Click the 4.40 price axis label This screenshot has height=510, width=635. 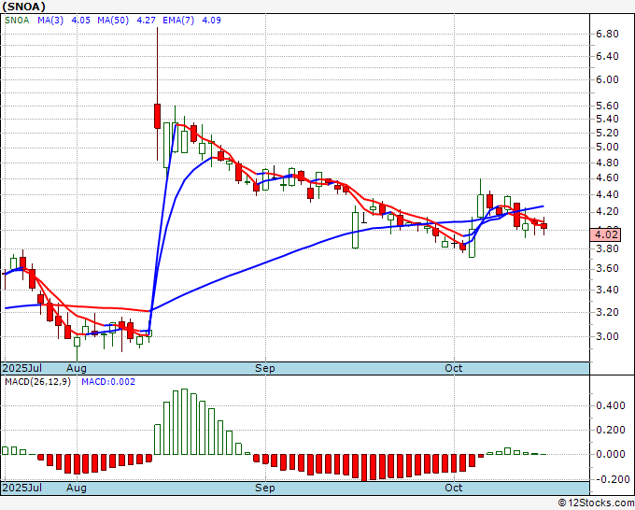(608, 195)
